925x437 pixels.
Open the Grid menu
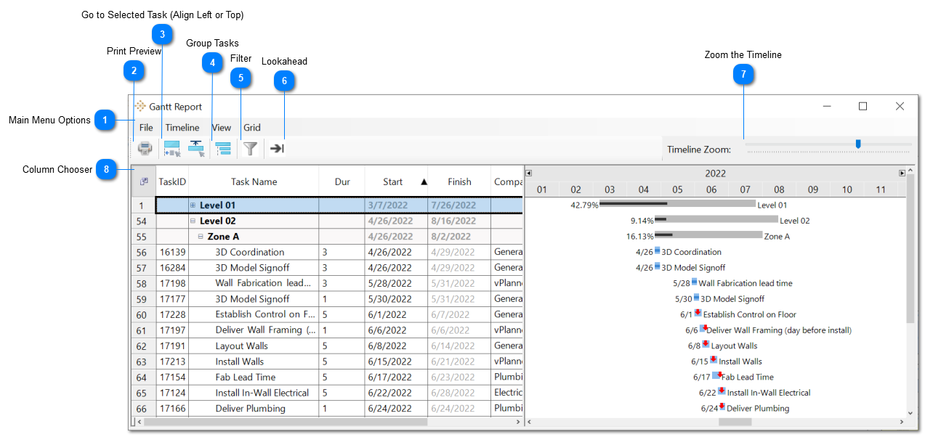(x=251, y=128)
